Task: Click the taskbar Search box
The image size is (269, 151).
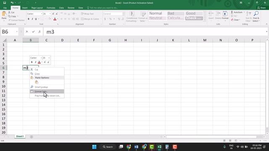Action: (108, 147)
